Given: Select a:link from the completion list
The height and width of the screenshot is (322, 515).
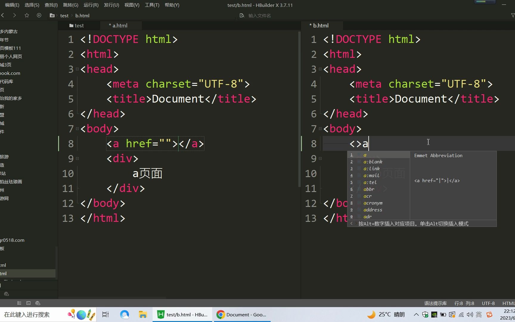Looking at the screenshot, I should [372, 168].
